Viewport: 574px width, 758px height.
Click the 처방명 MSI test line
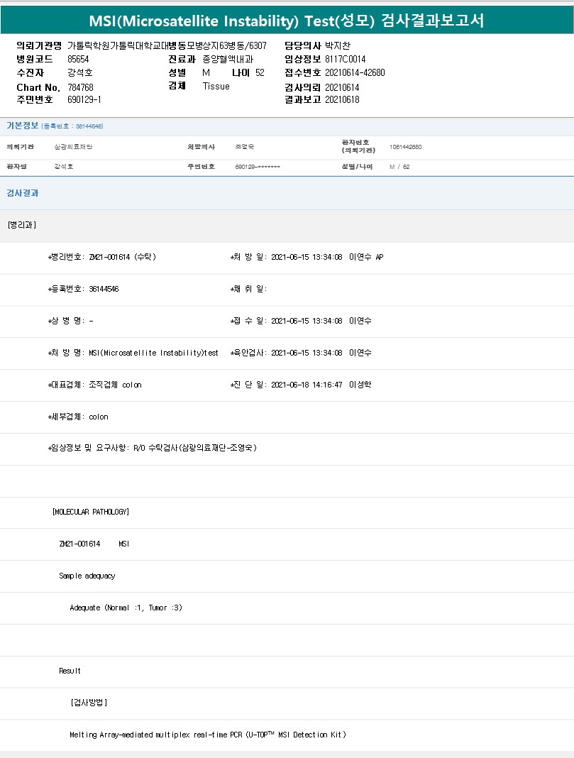pyautogui.click(x=133, y=353)
